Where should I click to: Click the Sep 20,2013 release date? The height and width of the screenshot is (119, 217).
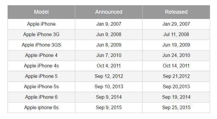tap(176, 87)
